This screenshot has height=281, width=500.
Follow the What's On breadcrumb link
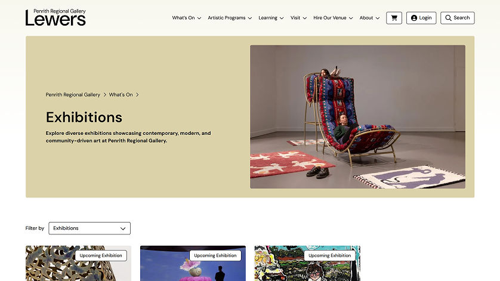tap(121, 95)
